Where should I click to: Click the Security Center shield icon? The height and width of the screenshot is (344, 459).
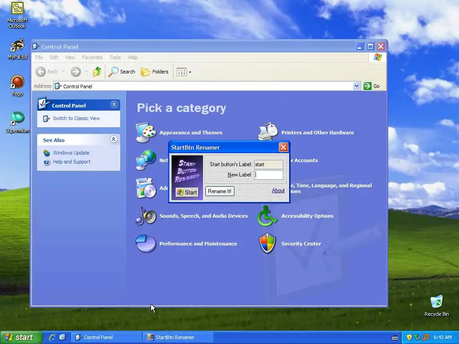point(268,243)
